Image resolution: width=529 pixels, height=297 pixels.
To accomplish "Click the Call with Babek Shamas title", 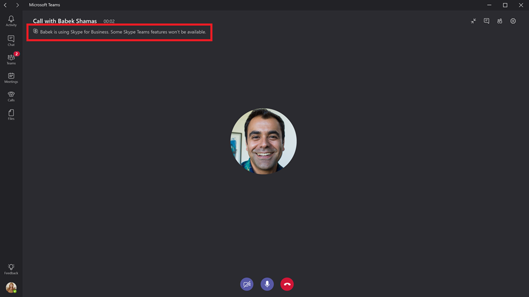I will point(65,21).
